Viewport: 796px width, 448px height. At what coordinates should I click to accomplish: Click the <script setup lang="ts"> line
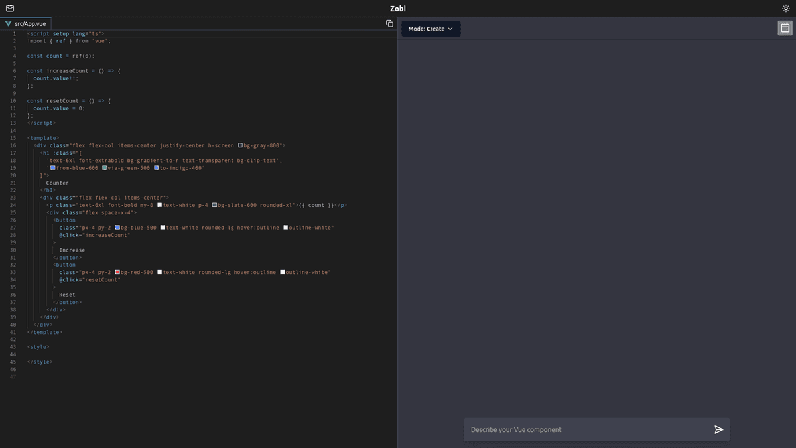coord(66,33)
